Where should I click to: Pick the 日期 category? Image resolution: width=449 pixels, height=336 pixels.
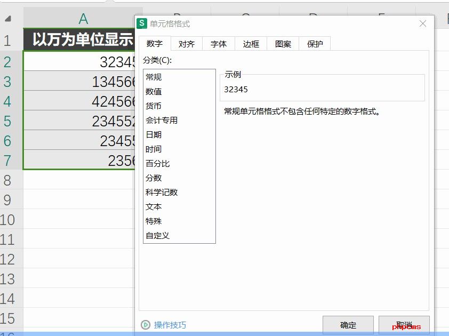179,134
